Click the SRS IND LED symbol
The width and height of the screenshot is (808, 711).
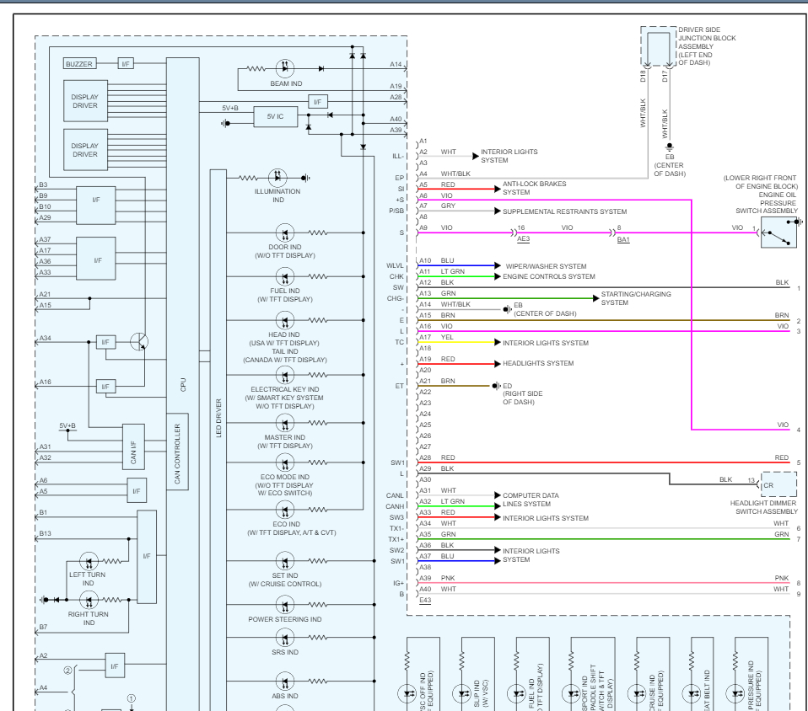pyautogui.click(x=285, y=638)
